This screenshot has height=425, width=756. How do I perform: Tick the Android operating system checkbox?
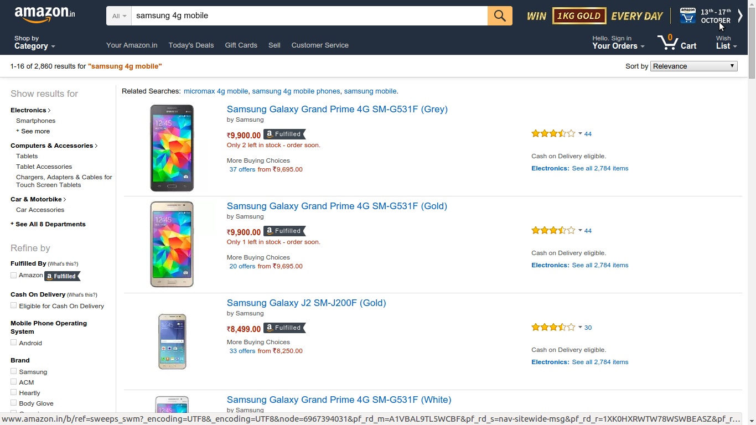14,343
